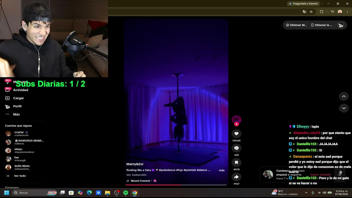Viewport: 352px width, 198px height.
Task: Click Ver traducción under the caption
Action: [136, 175]
